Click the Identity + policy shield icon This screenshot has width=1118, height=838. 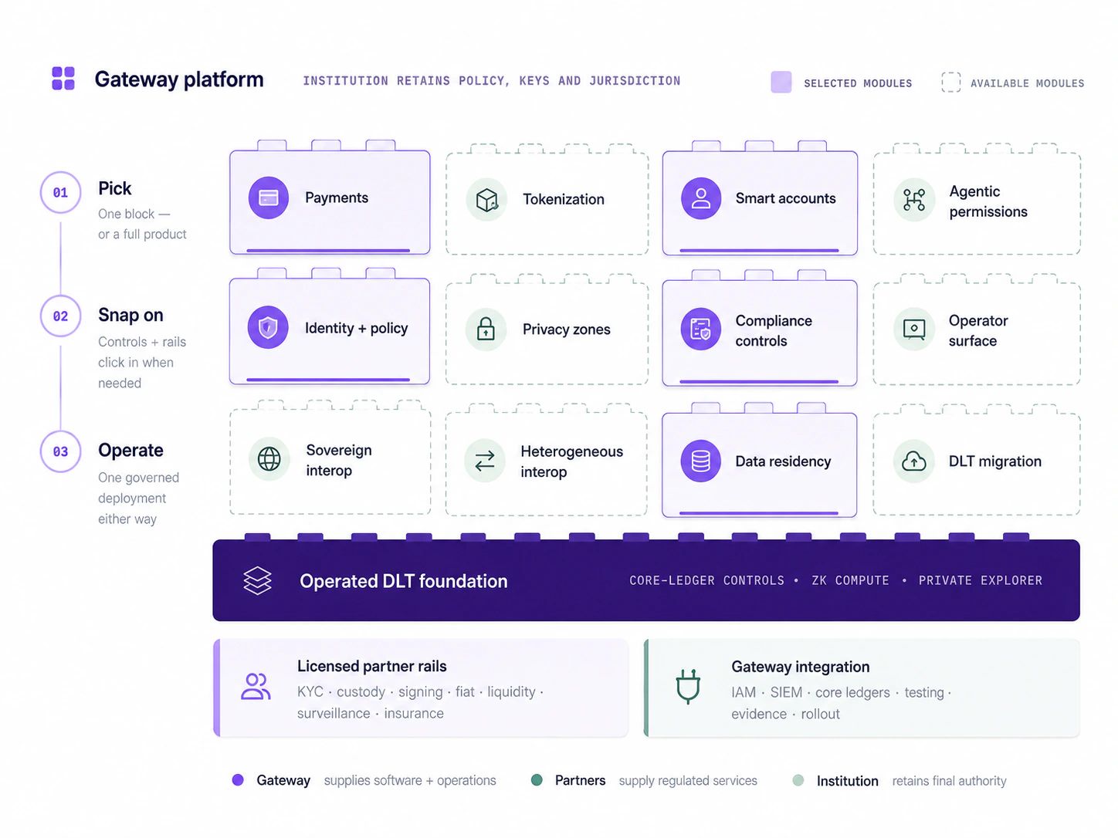(268, 328)
